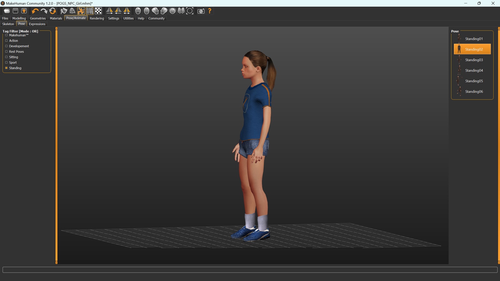The image size is (500, 281).
Task: Open the Files tab
Action: [x=5, y=18]
